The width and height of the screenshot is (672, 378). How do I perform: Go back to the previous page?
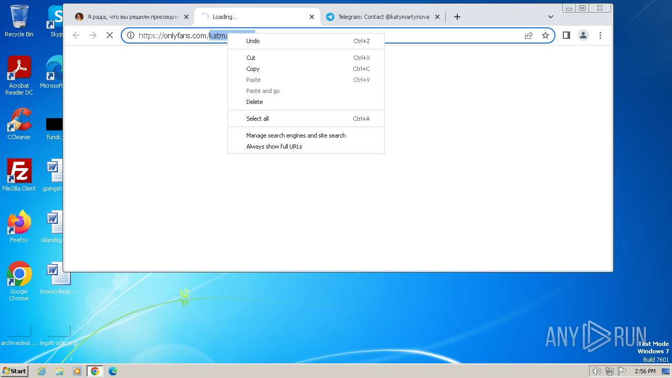pyautogui.click(x=76, y=35)
